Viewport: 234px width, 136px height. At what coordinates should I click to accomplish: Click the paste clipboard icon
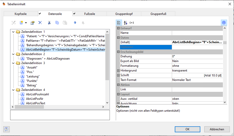click(x=65, y=23)
